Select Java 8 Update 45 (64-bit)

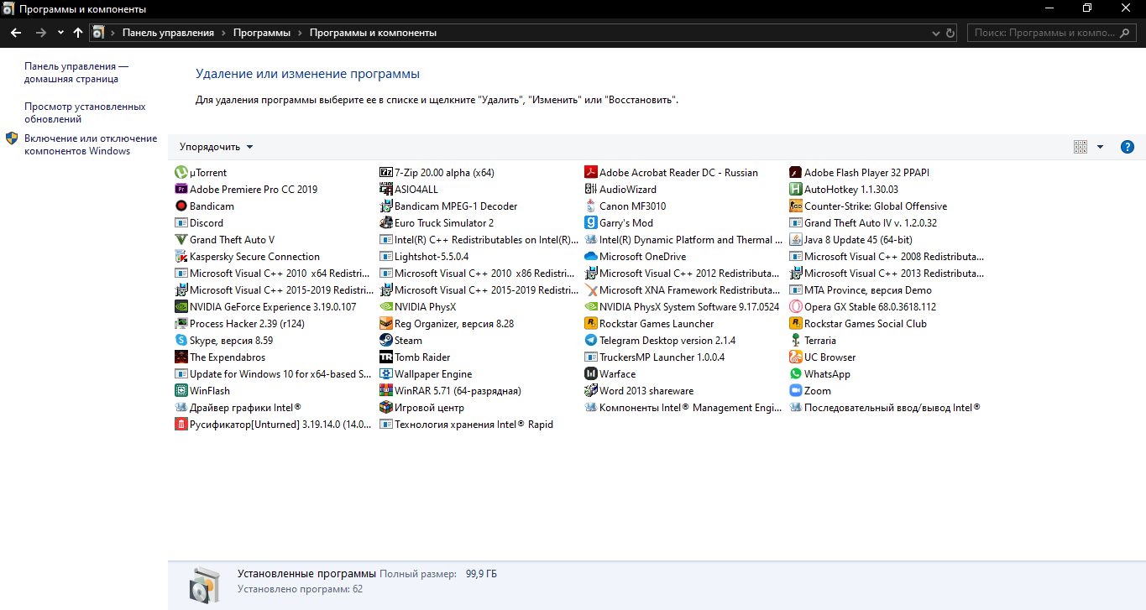click(x=850, y=240)
